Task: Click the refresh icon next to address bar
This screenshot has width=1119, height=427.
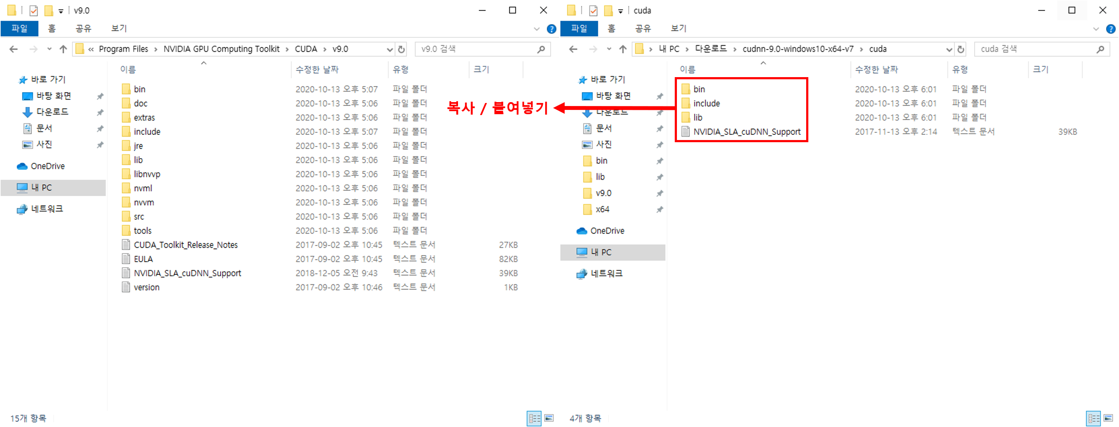Action: pyautogui.click(x=401, y=49)
